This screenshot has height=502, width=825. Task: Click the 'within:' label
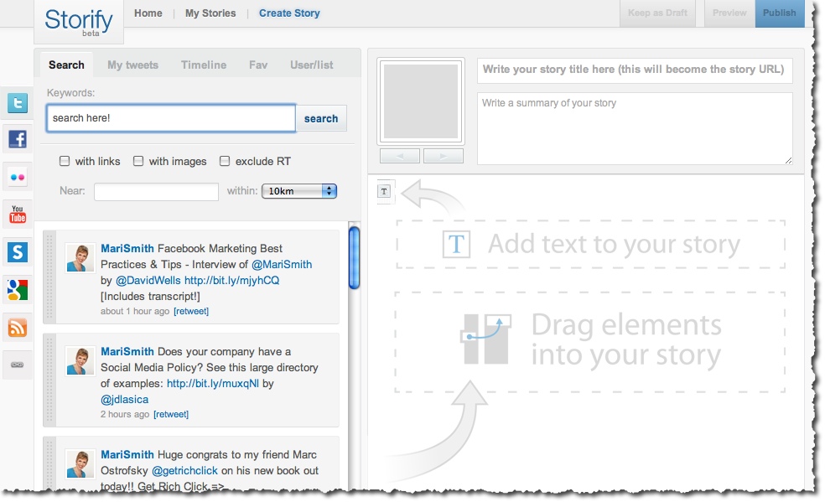coord(242,191)
